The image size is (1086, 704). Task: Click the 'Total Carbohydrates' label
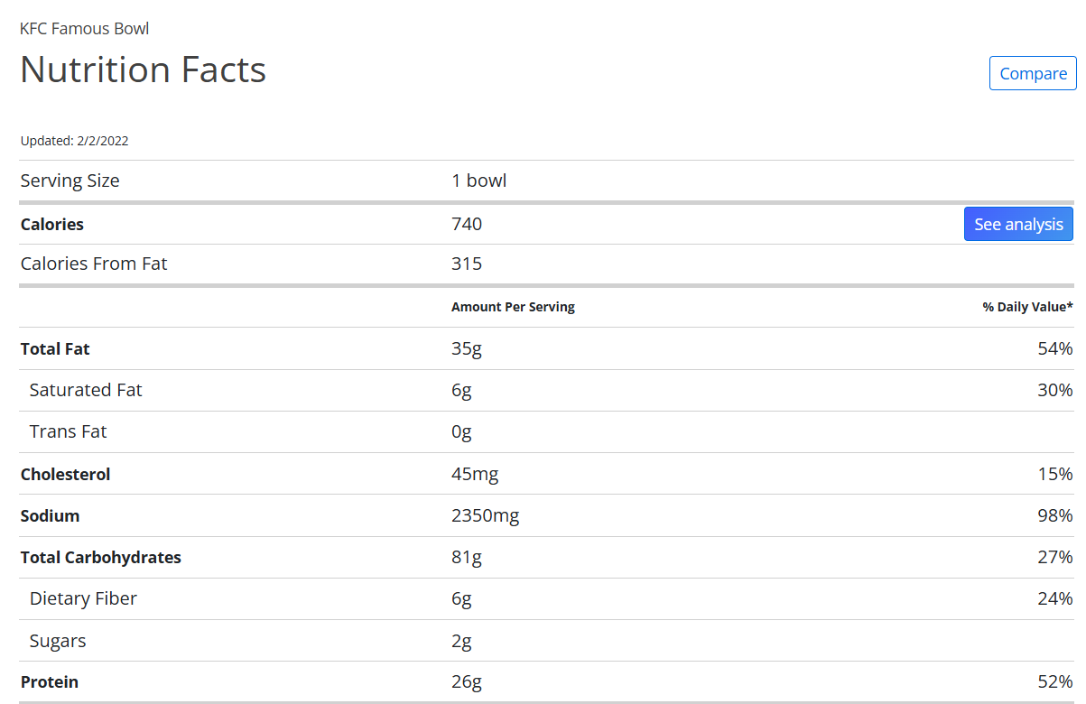tap(100, 557)
